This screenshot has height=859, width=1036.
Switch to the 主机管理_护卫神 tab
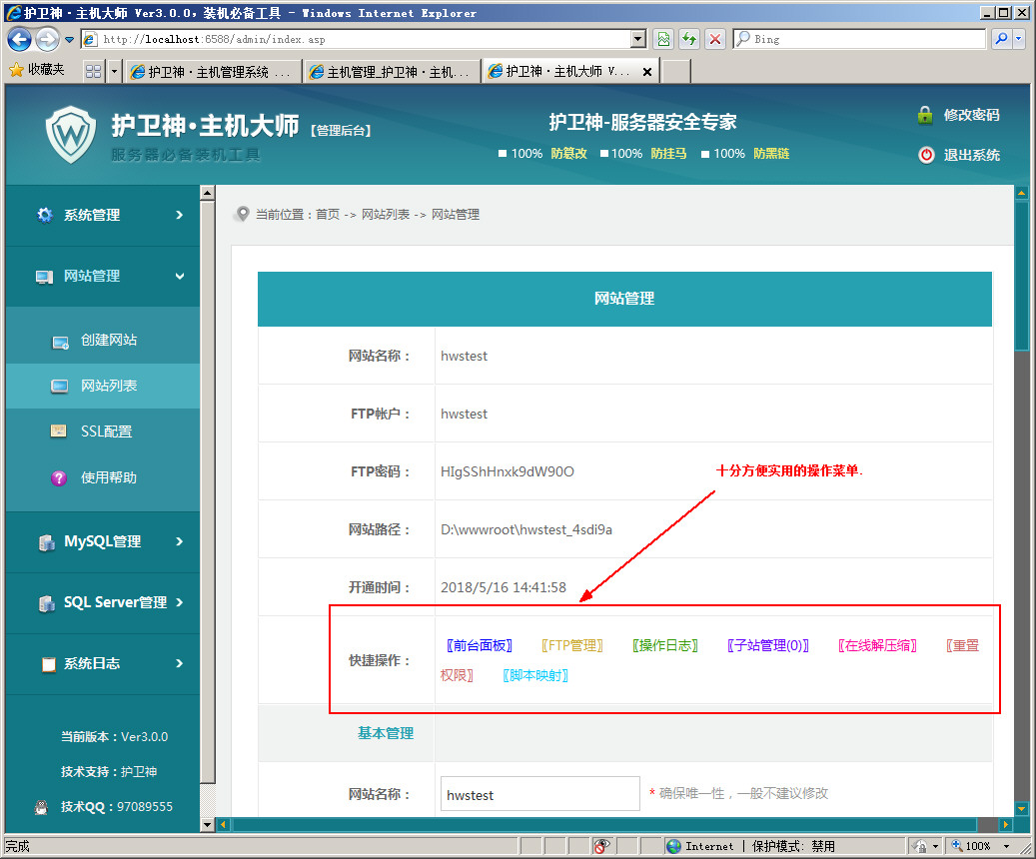392,71
